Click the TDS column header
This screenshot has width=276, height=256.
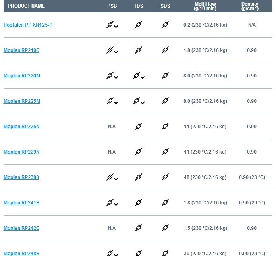pyautogui.click(x=138, y=6)
